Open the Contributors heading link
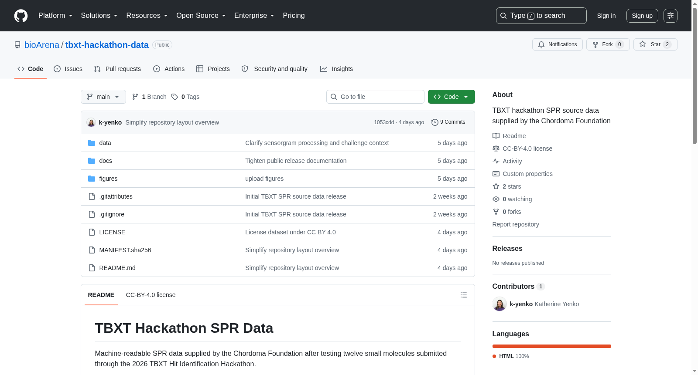698x375 pixels. [x=518, y=286]
